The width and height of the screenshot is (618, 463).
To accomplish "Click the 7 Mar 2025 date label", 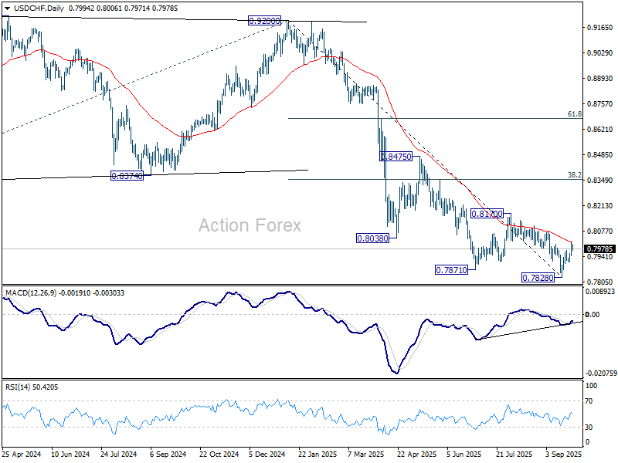I will (x=366, y=454).
